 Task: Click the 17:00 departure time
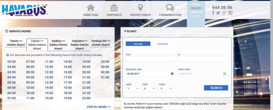[x=67, y=77]
